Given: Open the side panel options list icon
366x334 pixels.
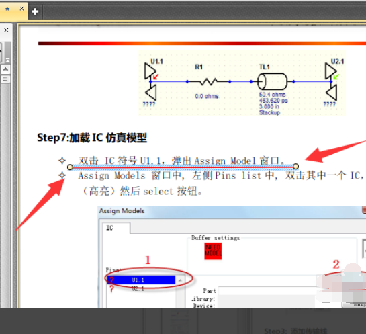Looking at the screenshot, I should [5, 79].
